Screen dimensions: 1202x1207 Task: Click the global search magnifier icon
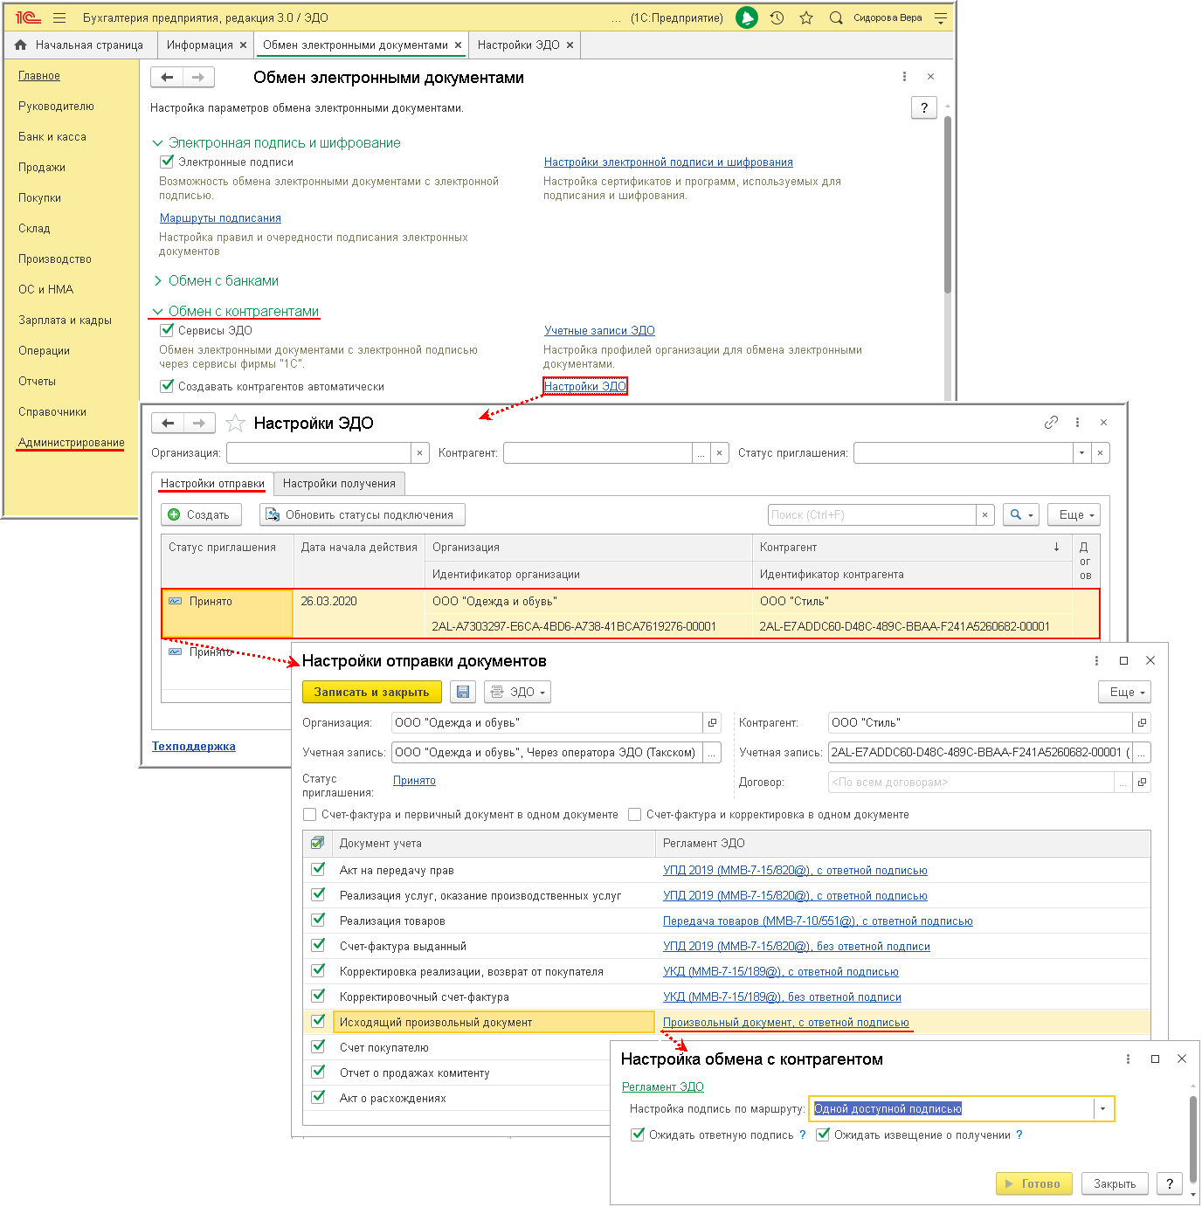coord(836,17)
